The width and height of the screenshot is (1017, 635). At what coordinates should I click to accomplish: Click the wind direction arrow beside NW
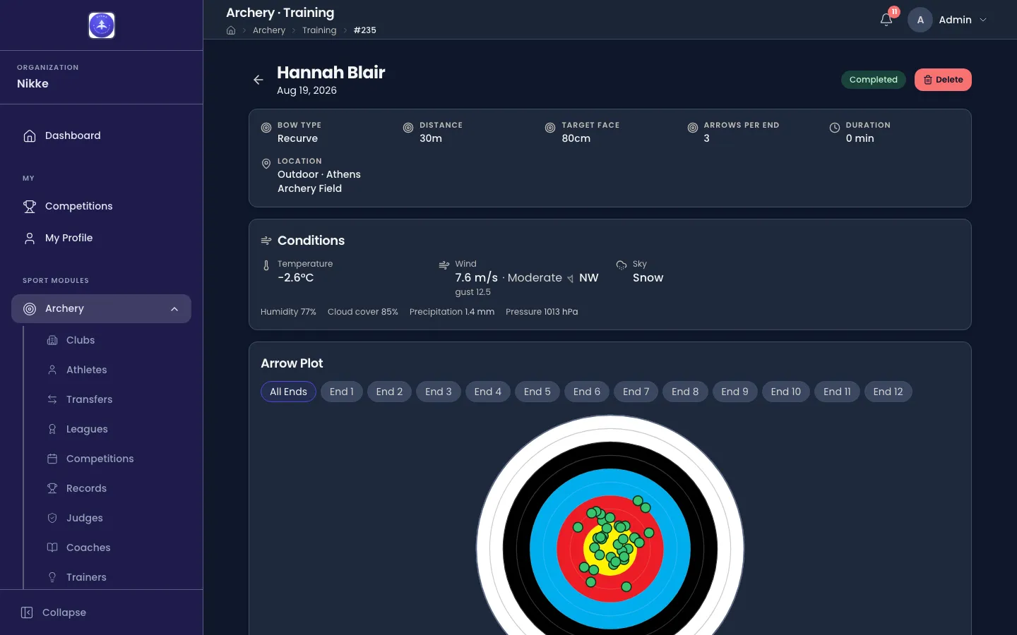coord(571,279)
